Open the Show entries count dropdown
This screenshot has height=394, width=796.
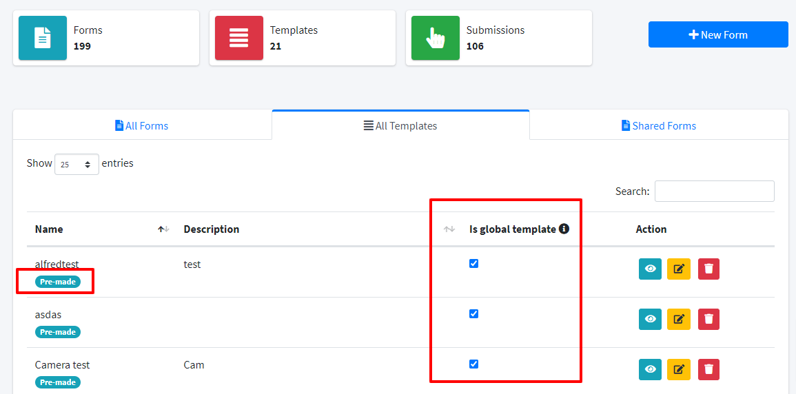(x=76, y=165)
